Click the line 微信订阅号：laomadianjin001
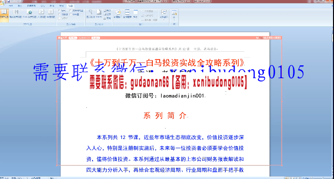The height and width of the screenshot is (179, 334). [165, 96]
